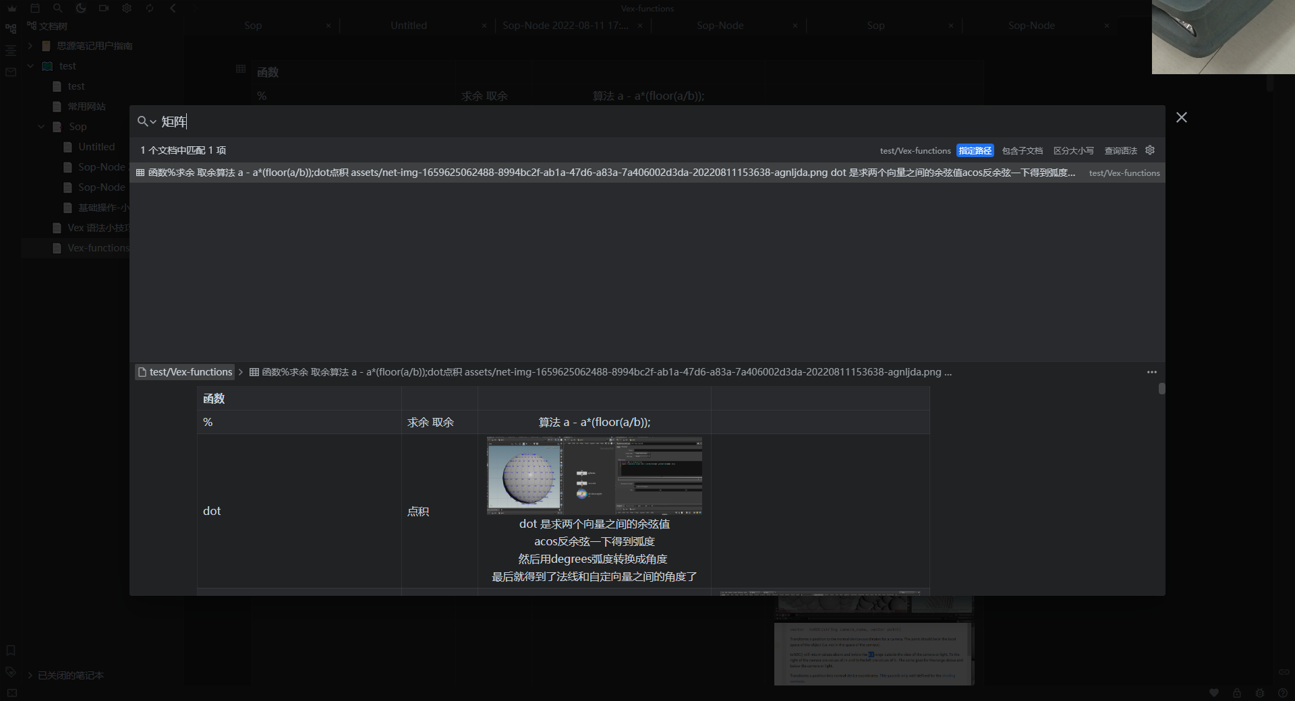Toggle 查询语法 option

coord(1121,150)
